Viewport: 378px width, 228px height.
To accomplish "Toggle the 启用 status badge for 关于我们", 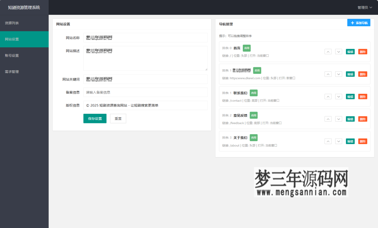I will point(254,137).
